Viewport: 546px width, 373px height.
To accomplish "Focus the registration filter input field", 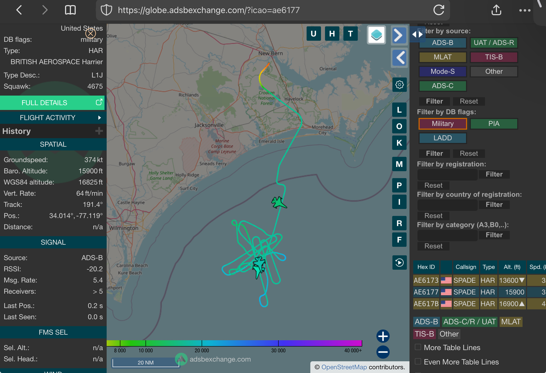I will pyautogui.click(x=447, y=174).
